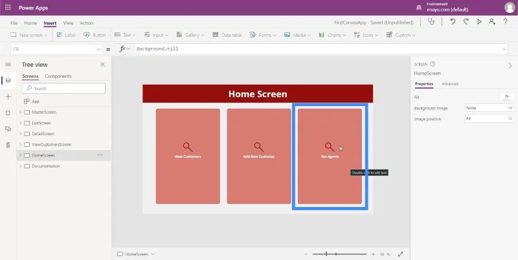Switch to the Advanced properties tab
Screen dimensions: 518x260
450,84
